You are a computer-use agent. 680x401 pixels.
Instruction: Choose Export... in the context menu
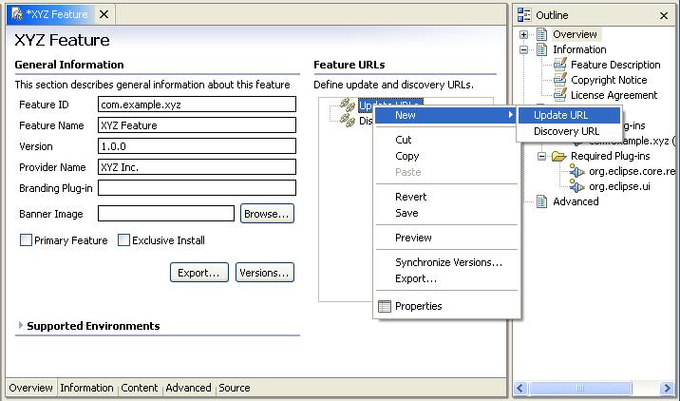[446, 278]
